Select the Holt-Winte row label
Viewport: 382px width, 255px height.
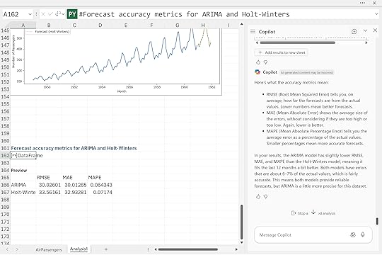23,192
